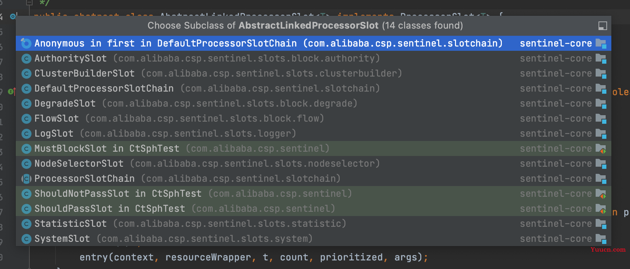This screenshot has height=269, width=630.
Task: Click the class icon beside AuthoritySlot
Action: click(x=26, y=59)
